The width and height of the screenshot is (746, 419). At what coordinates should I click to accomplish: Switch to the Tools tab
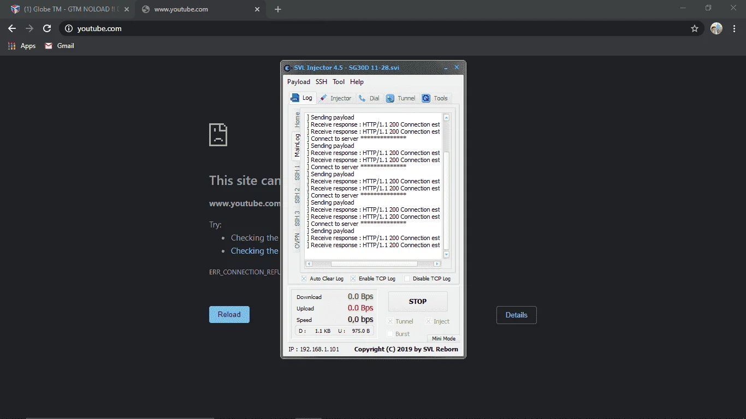pos(435,98)
